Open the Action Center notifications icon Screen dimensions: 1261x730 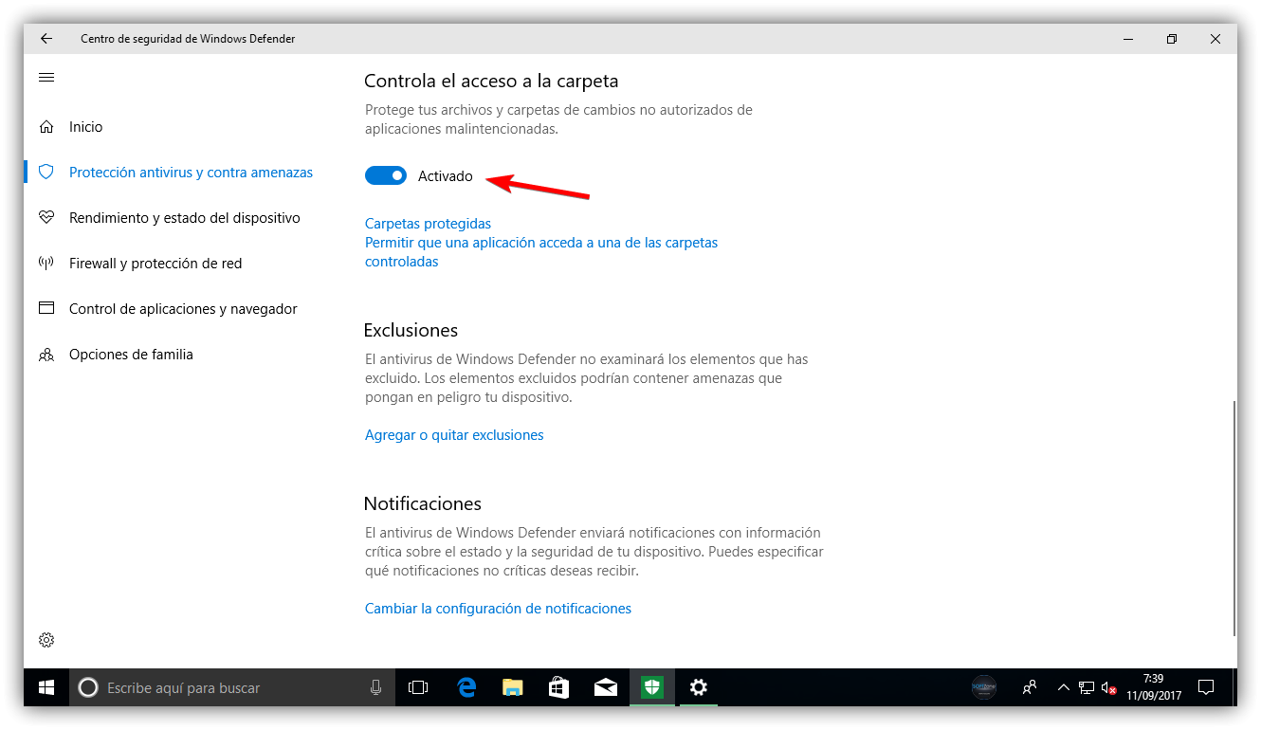1206,687
